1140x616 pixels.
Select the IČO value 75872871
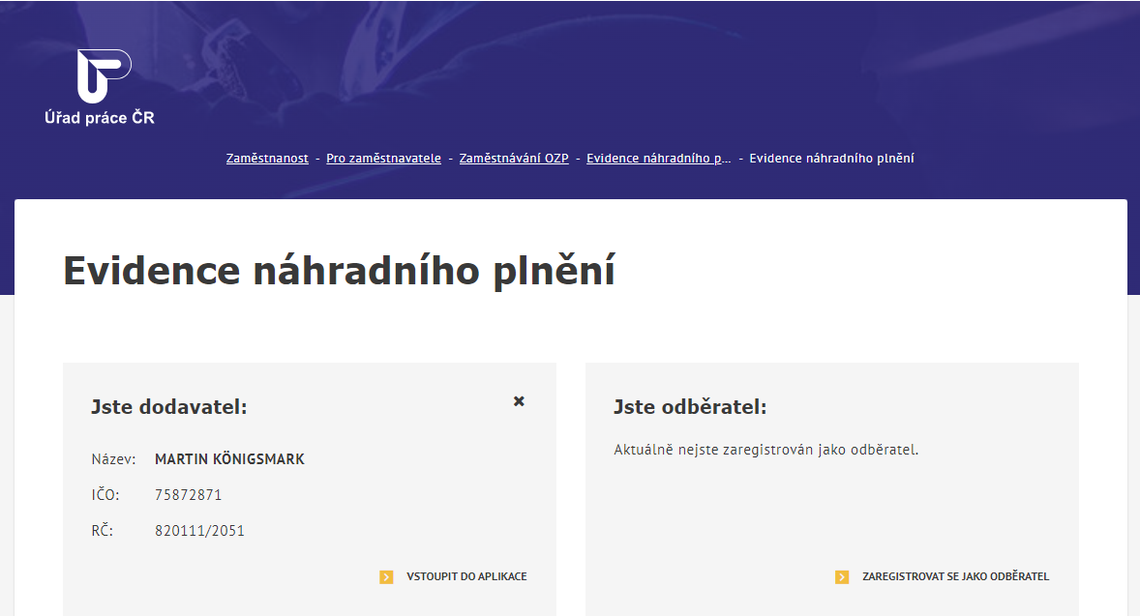coord(189,495)
